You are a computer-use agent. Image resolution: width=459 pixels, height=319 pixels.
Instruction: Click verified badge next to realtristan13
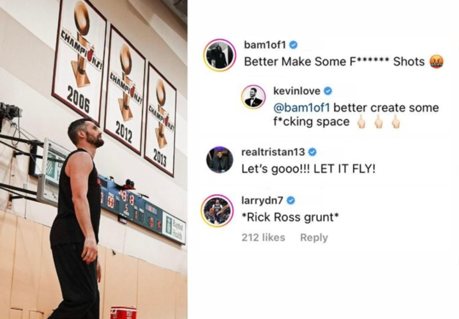[313, 152]
